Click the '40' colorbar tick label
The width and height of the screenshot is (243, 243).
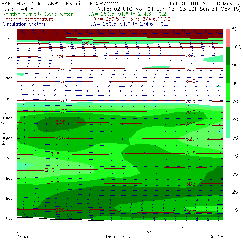pos(235,156)
